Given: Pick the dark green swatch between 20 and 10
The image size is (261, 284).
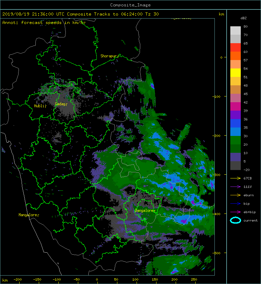Looking at the screenshot, I should tap(235, 148).
